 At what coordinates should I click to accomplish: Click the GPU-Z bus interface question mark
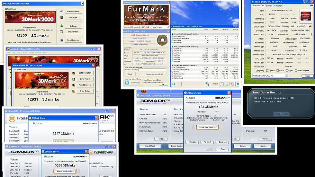311,34
